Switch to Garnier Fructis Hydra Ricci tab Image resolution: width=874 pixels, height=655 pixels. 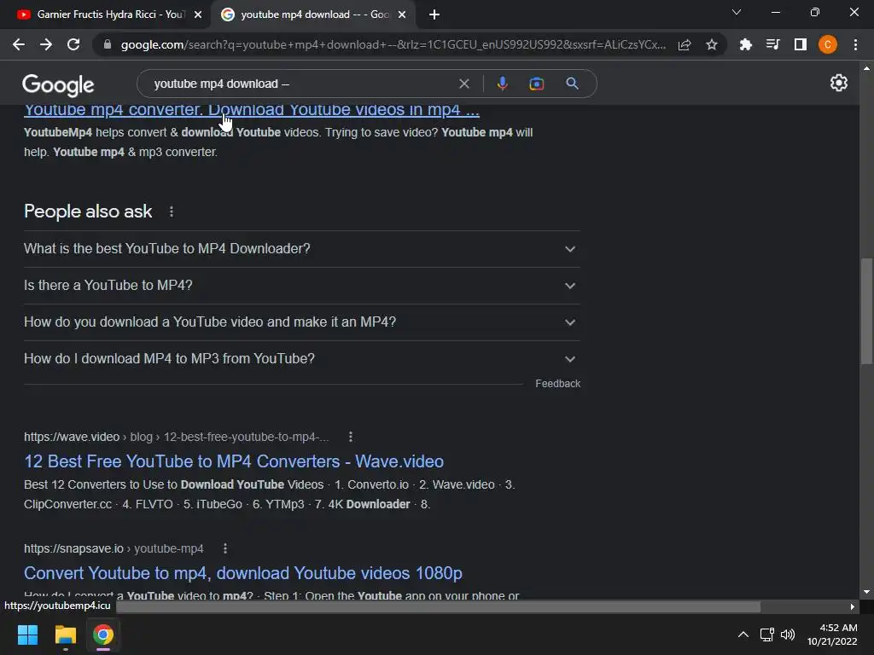[106, 14]
